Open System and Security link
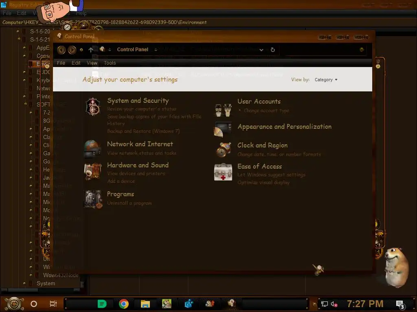 pyautogui.click(x=138, y=101)
